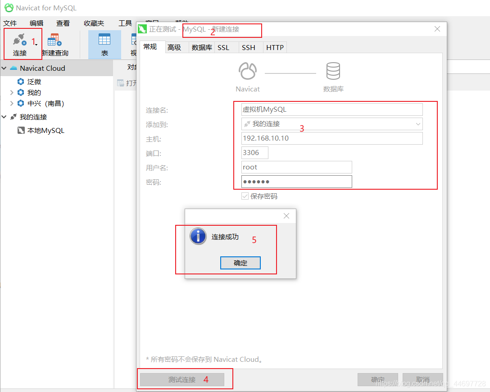The width and height of the screenshot is (490, 392).
Task: Open the View (查看) menu
Action: pos(63,23)
